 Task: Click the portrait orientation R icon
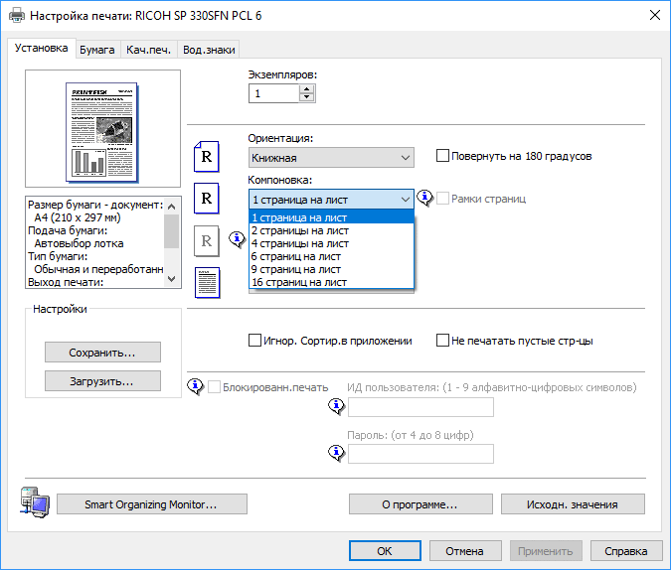(x=205, y=156)
